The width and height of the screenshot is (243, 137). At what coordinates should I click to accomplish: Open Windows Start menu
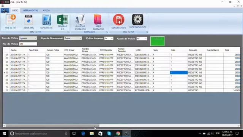click(x=4, y=134)
